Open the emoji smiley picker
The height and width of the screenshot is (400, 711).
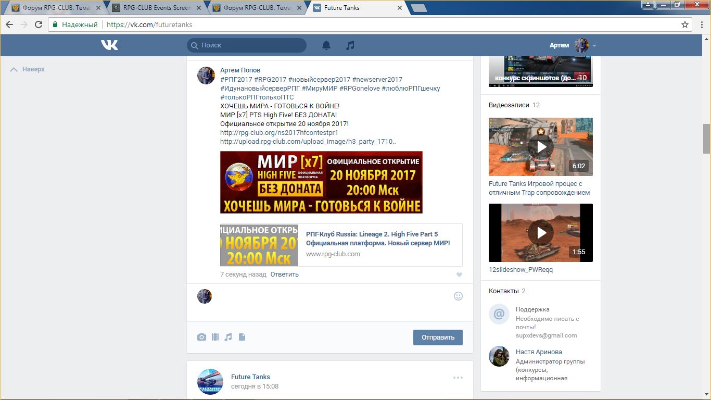point(458,296)
